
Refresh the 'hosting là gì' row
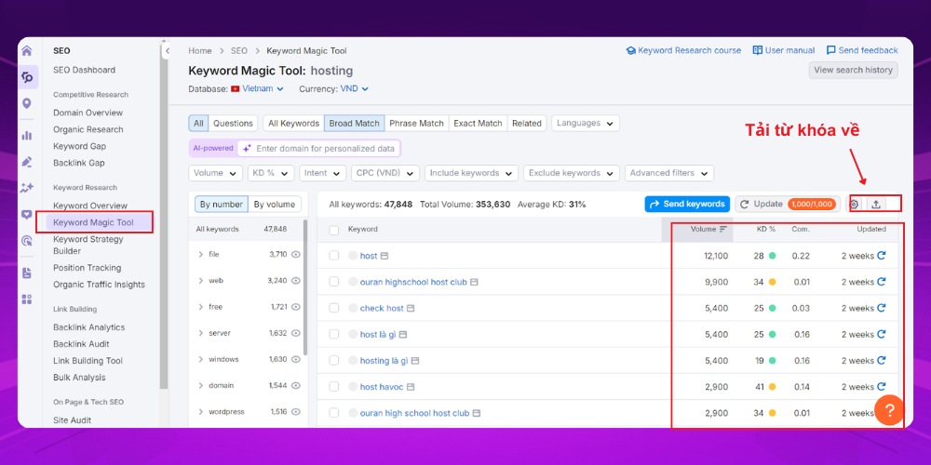point(881,360)
